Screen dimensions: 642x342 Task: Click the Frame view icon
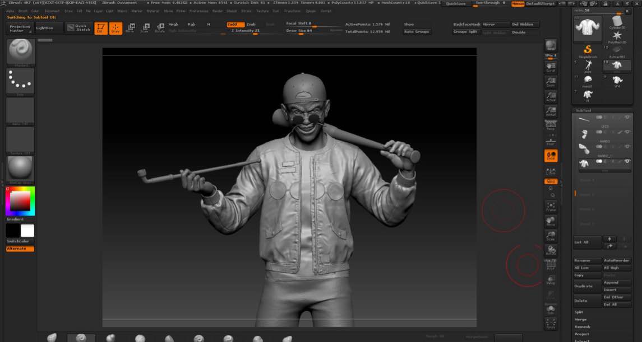point(551,207)
